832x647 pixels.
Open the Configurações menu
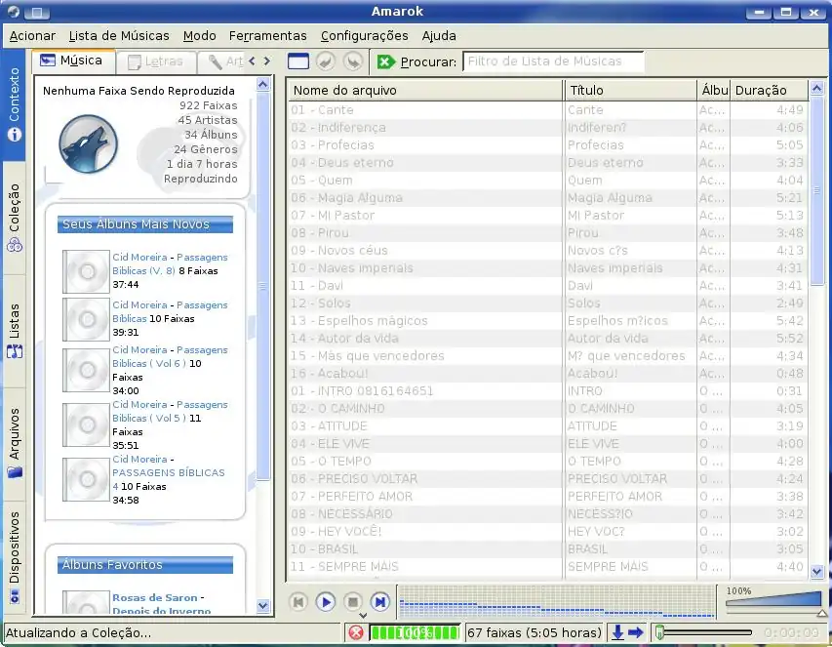pyautogui.click(x=364, y=35)
